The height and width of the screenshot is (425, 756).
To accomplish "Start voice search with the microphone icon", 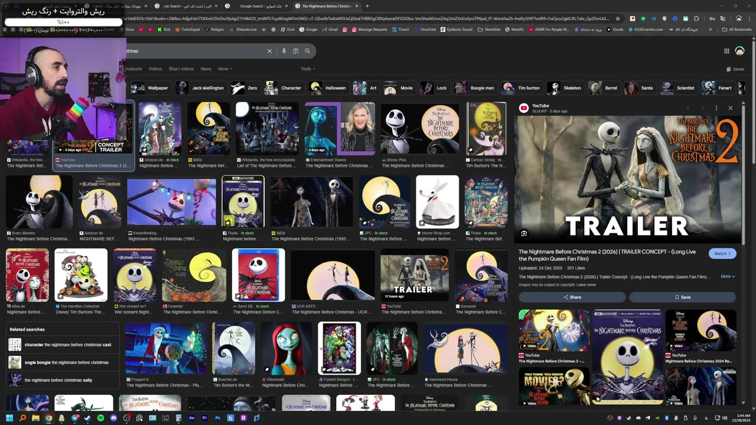I will [284, 51].
